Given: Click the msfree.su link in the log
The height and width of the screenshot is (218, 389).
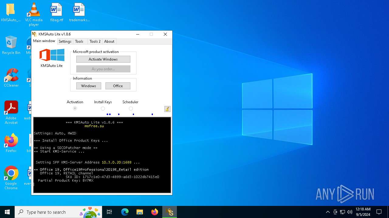Looking at the screenshot, I should (94, 126).
